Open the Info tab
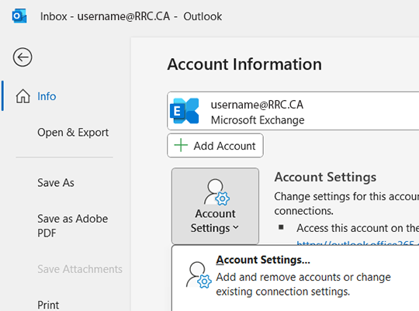419x311 pixels. [x=47, y=96]
